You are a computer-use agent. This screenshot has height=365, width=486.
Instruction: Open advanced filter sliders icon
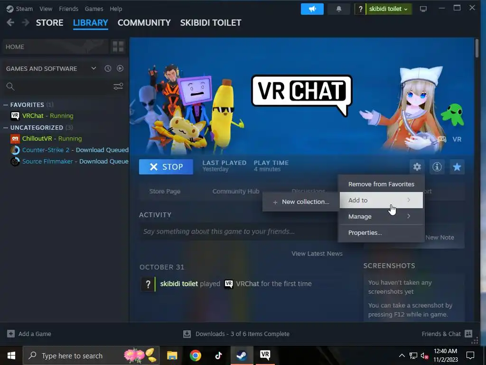118,86
